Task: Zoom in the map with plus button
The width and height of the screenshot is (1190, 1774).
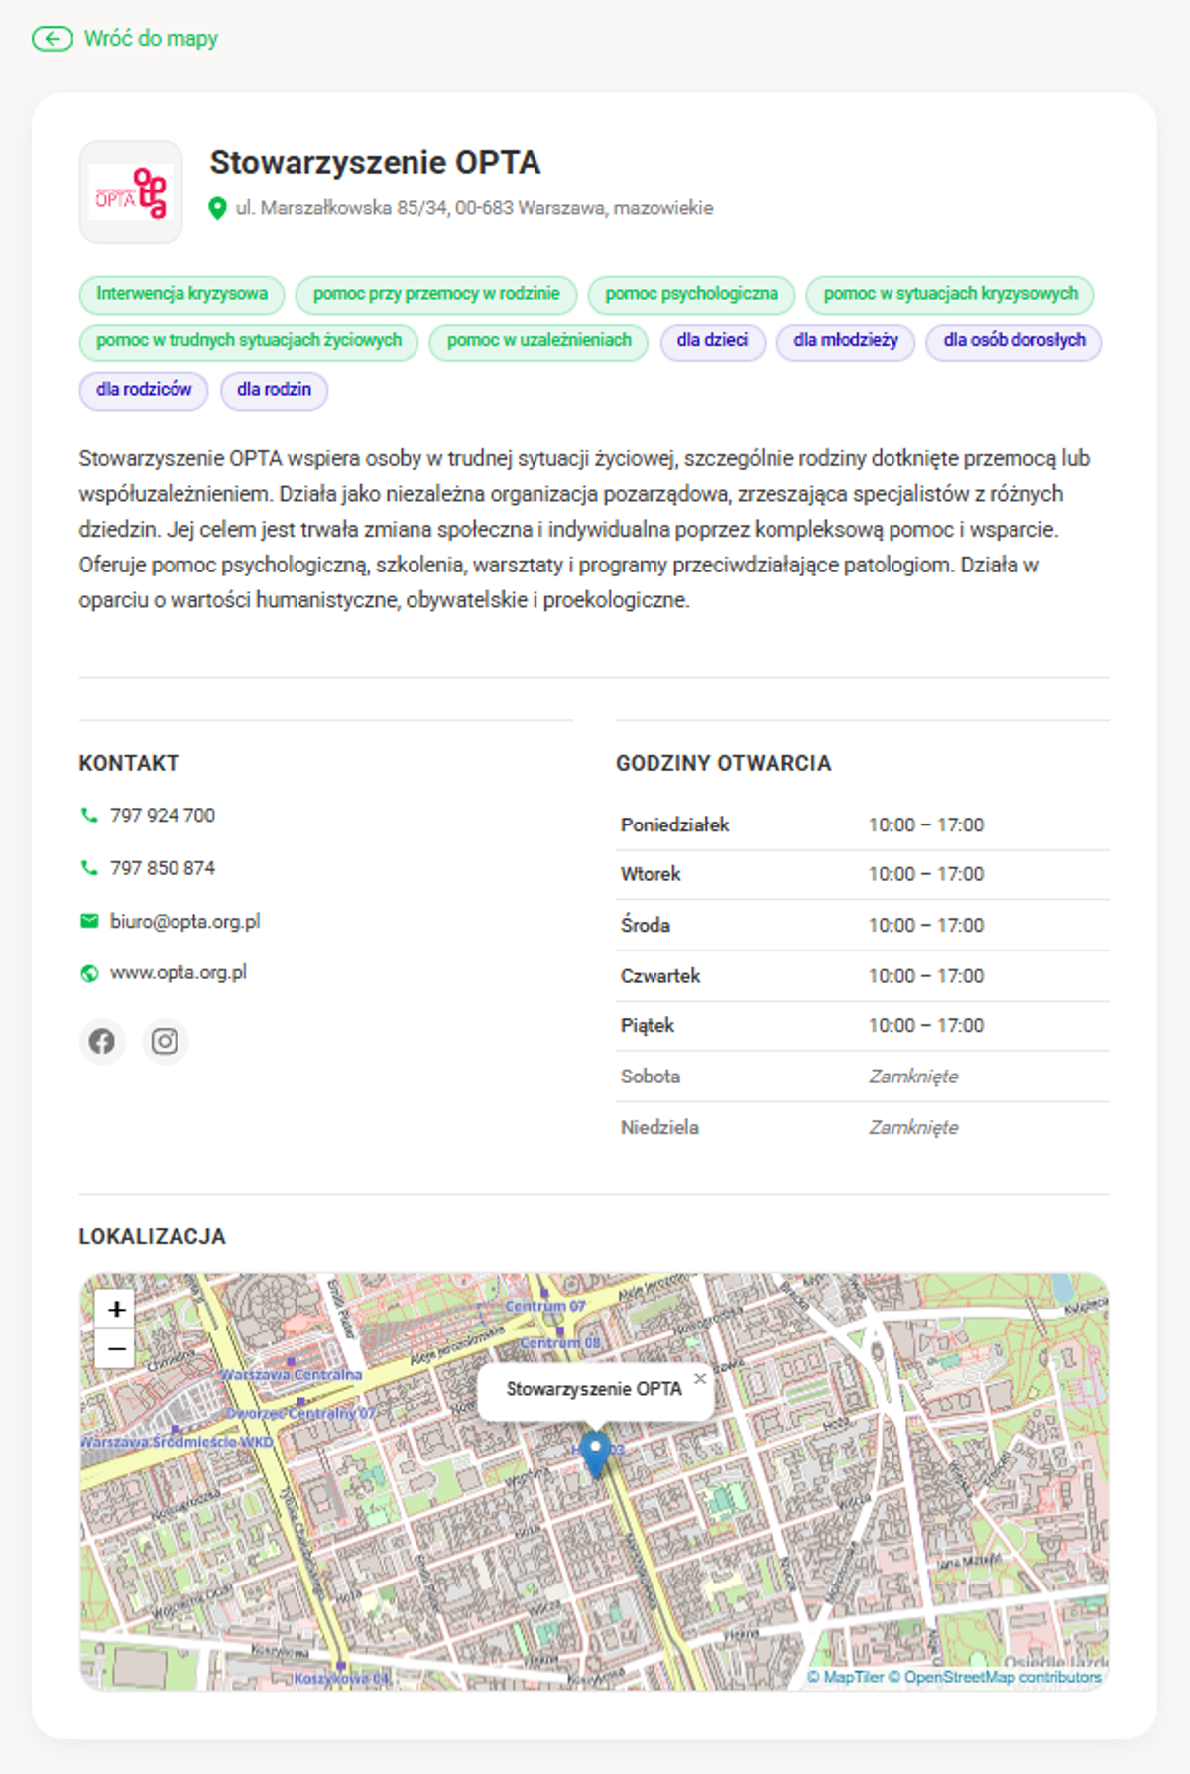Action: [116, 1309]
